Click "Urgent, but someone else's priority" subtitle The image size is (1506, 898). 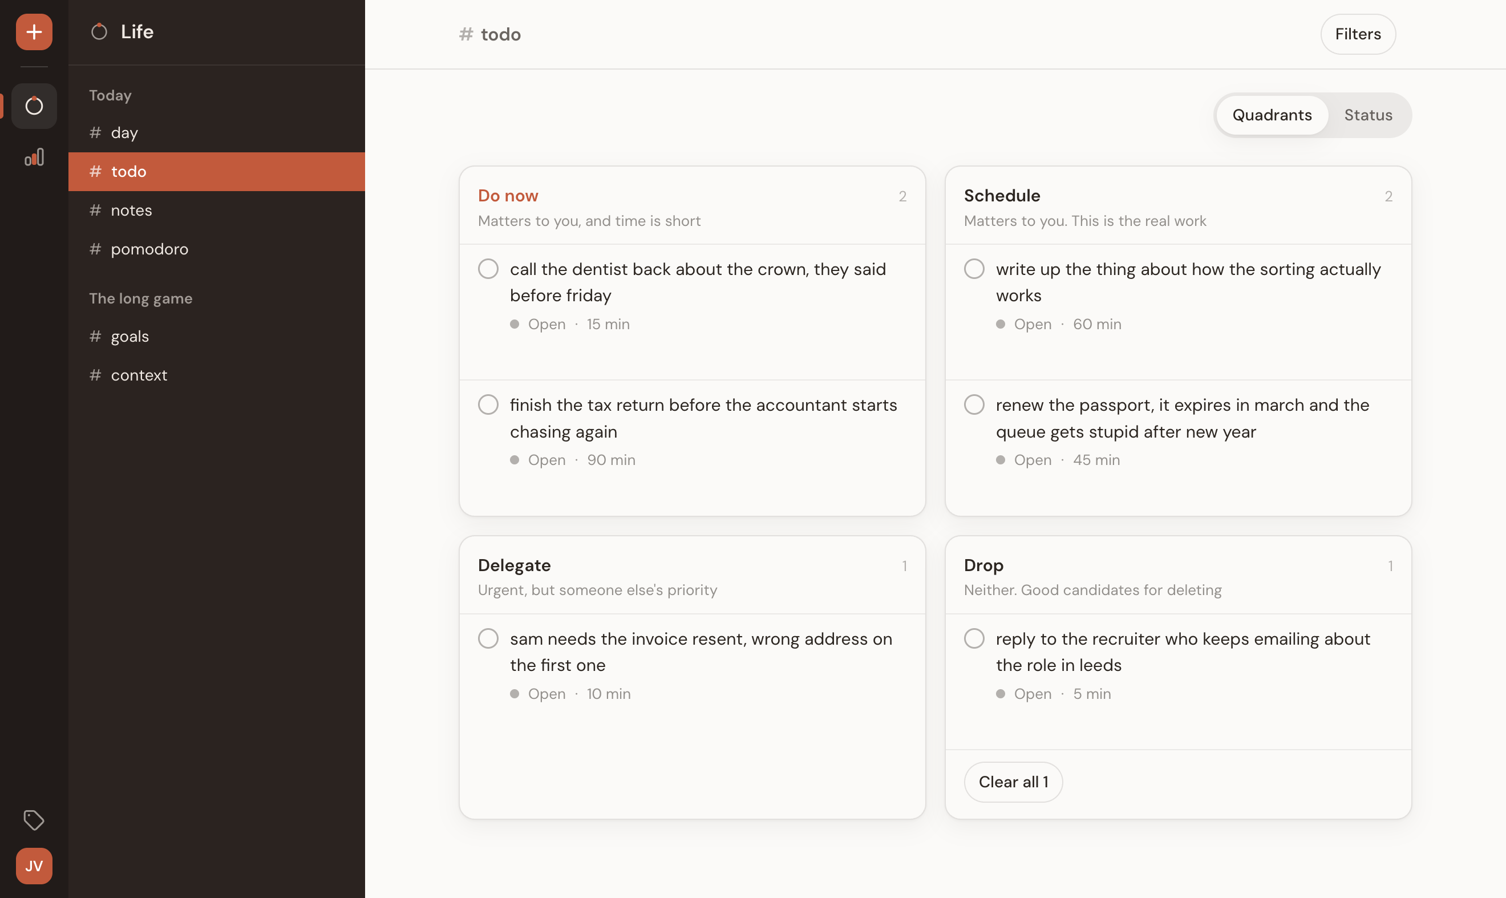click(x=597, y=590)
